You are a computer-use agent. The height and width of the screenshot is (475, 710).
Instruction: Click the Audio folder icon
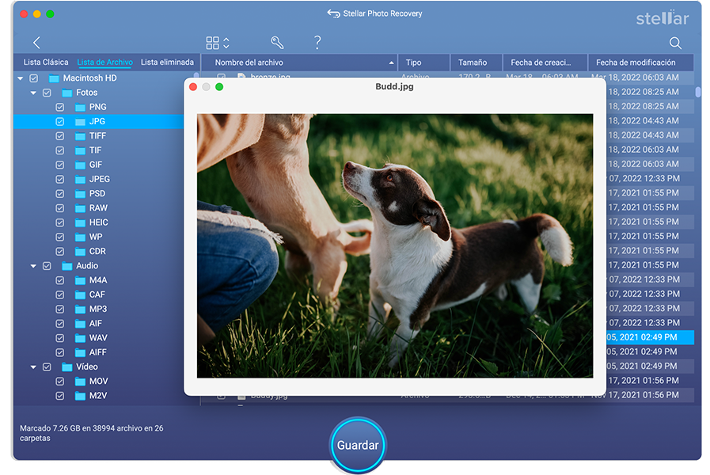(x=67, y=266)
